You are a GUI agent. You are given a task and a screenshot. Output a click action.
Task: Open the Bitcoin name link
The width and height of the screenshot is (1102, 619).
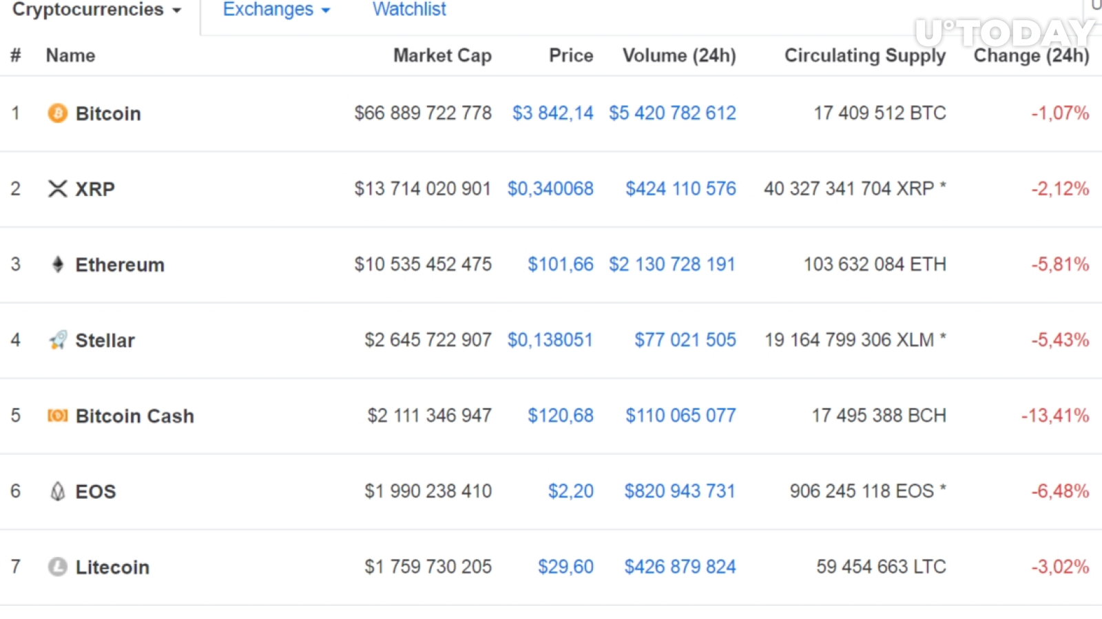(x=108, y=113)
